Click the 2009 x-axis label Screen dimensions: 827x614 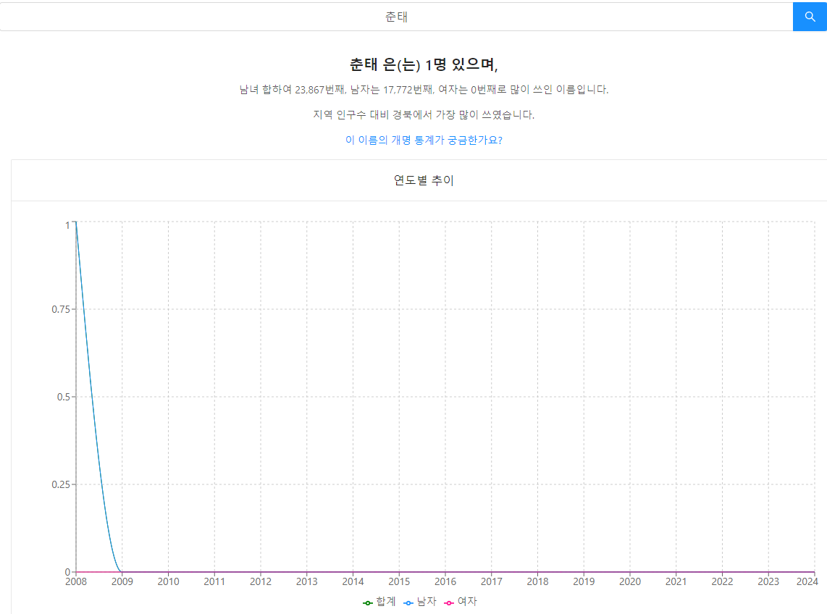click(x=122, y=581)
